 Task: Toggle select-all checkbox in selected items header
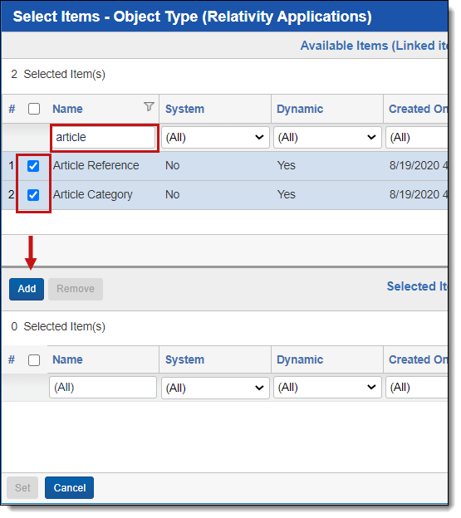(x=34, y=360)
